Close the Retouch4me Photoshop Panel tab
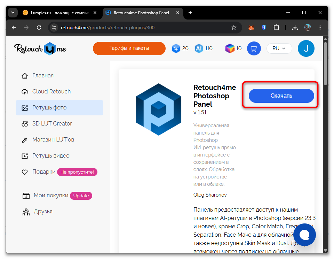 (178, 13)
